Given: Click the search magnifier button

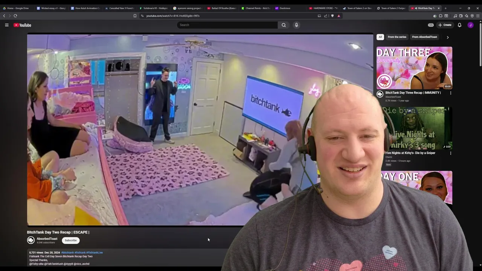Looking at the screenshot, I should (284, 25).
